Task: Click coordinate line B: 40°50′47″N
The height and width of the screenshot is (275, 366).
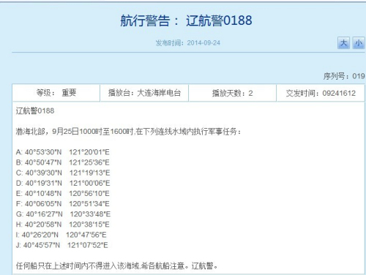Action: (63, 162)
